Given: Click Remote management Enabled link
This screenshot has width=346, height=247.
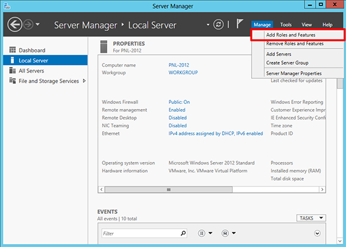Looking at the screenshot, I should click(177, 110).
